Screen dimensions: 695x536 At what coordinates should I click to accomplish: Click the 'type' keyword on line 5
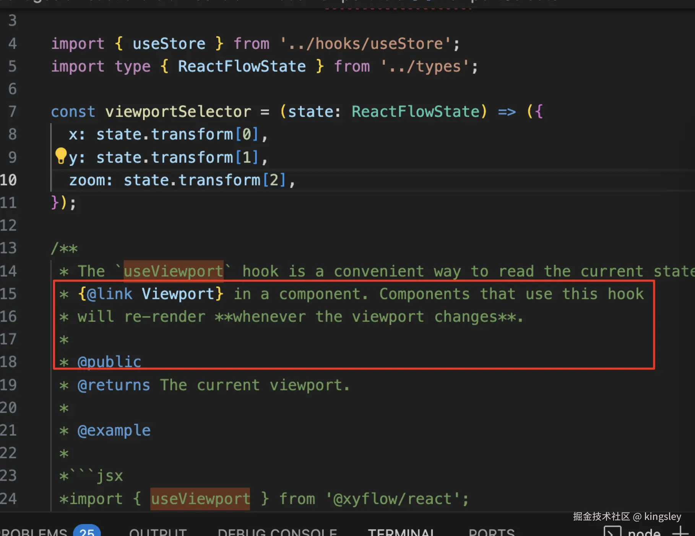click(x=133, y=66)
